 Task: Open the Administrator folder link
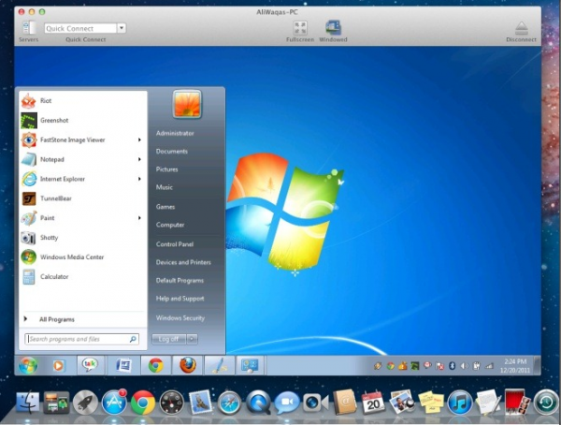click(x=175, y=133)
